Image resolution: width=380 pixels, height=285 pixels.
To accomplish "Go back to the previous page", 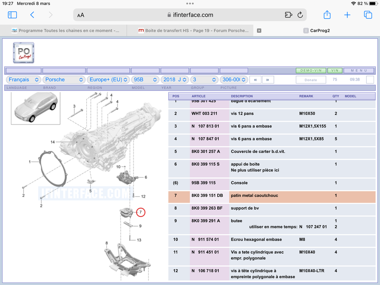I will 32,15.
